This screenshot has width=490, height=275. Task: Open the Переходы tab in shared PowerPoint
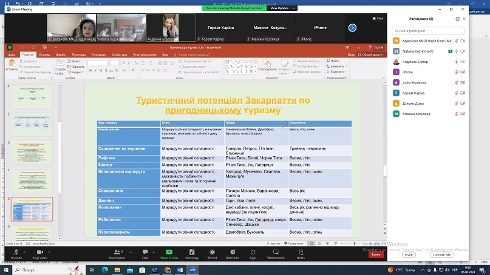(x=79, y=55)
